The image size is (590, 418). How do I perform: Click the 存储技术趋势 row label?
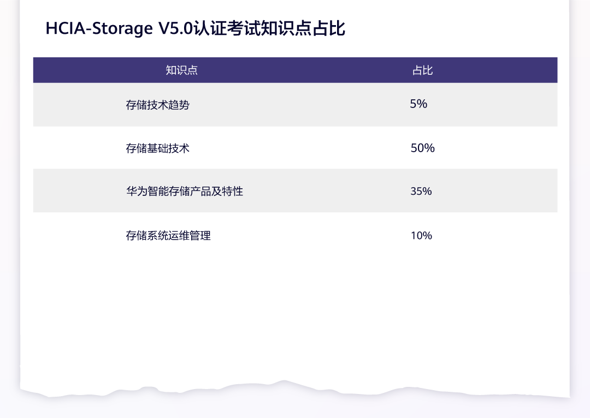(158, 105)
